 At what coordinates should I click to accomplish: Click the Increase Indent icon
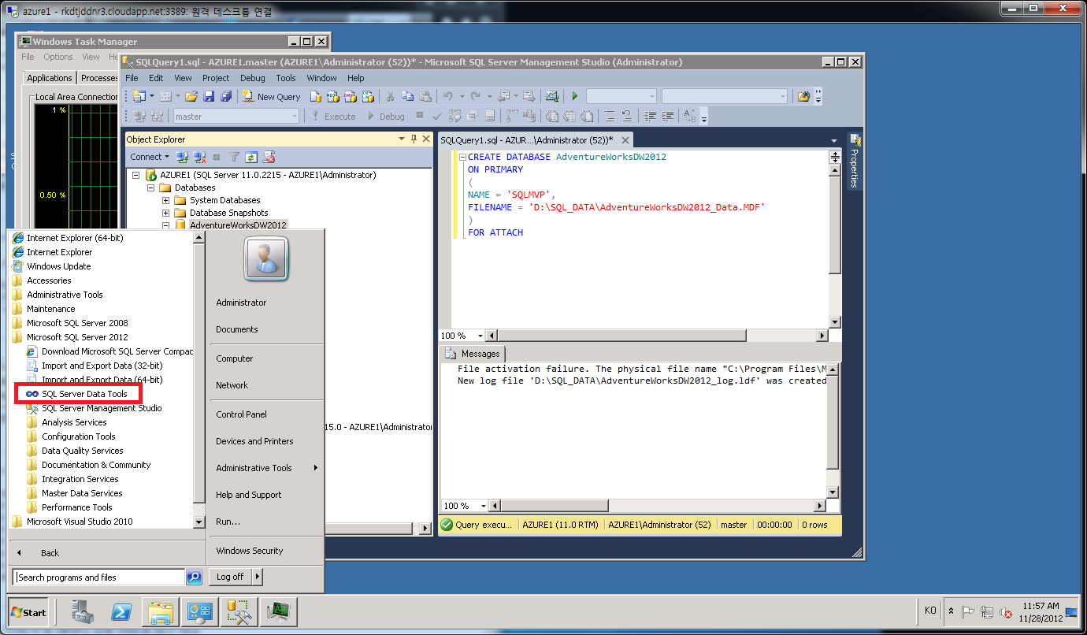[667, 116]
